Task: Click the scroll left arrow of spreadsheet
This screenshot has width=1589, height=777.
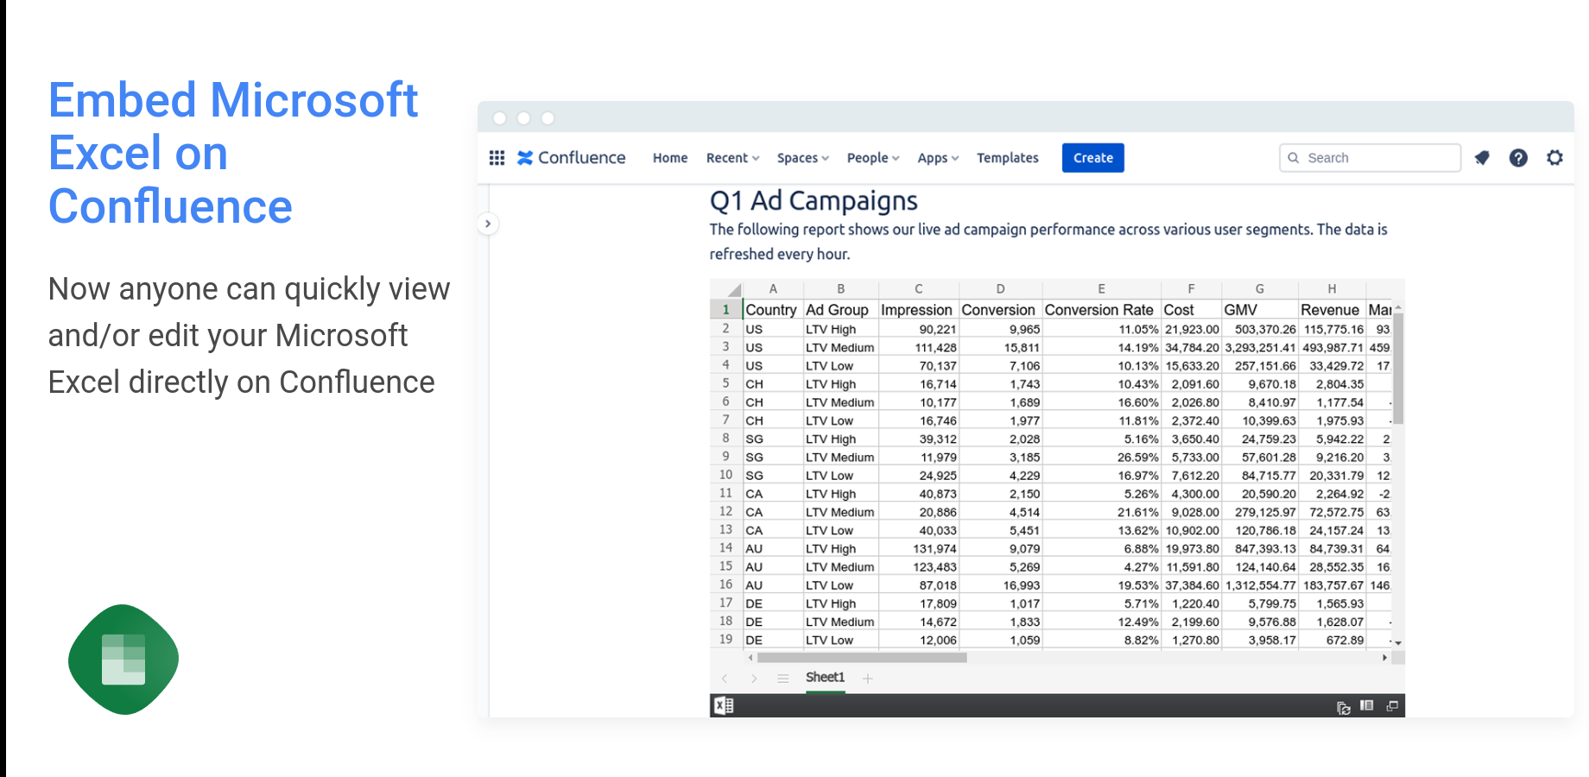Action: coord(750,658)
